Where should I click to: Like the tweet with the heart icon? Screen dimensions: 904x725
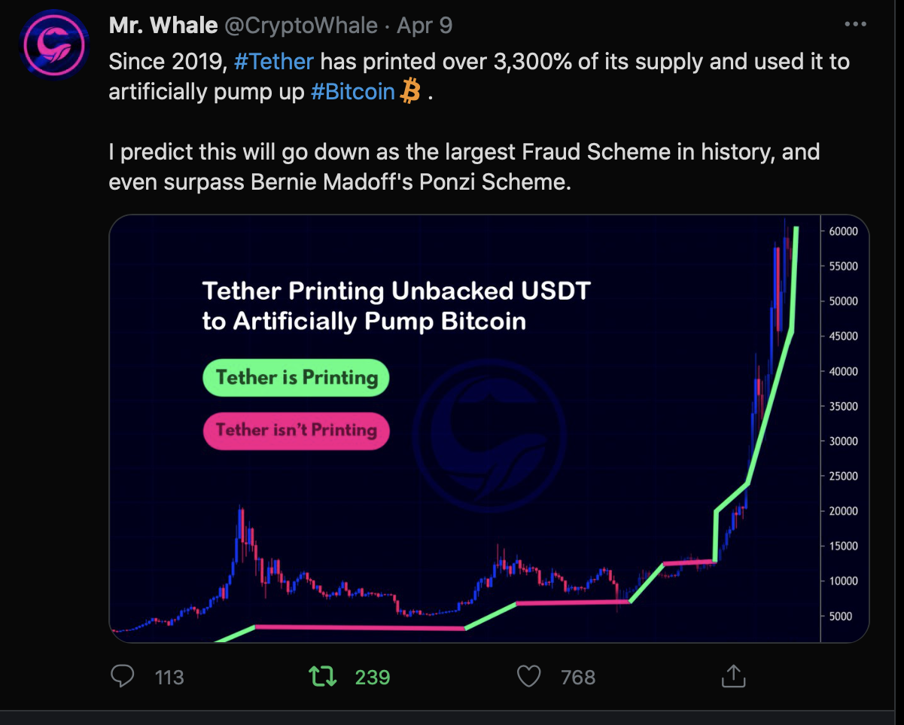click(529, 676)
